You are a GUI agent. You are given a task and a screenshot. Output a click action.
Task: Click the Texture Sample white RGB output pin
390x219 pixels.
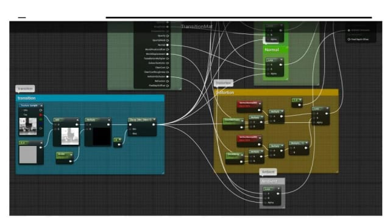tap(41, 110)
